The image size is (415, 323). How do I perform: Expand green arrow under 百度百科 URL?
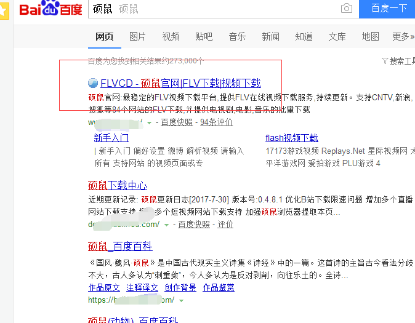pyautogui.click(x=181, y=300)
